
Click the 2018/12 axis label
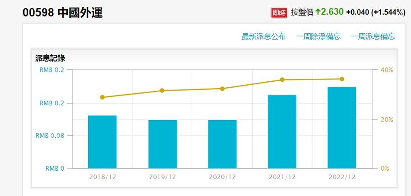tap(102, 177)
